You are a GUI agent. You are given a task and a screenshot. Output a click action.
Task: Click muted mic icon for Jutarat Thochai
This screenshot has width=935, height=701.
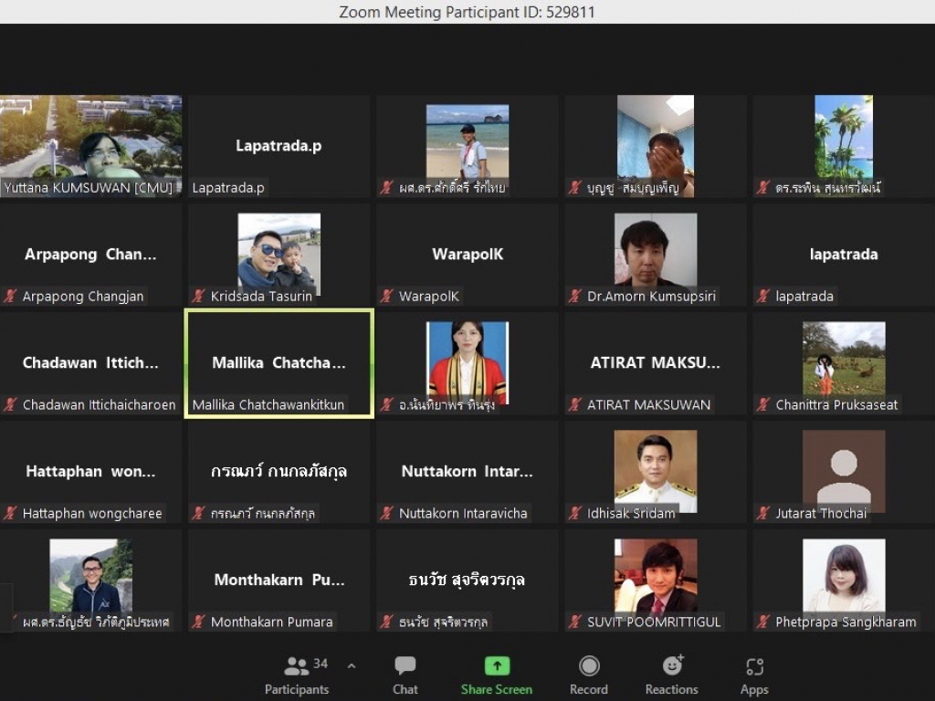[x=763, y=513]
